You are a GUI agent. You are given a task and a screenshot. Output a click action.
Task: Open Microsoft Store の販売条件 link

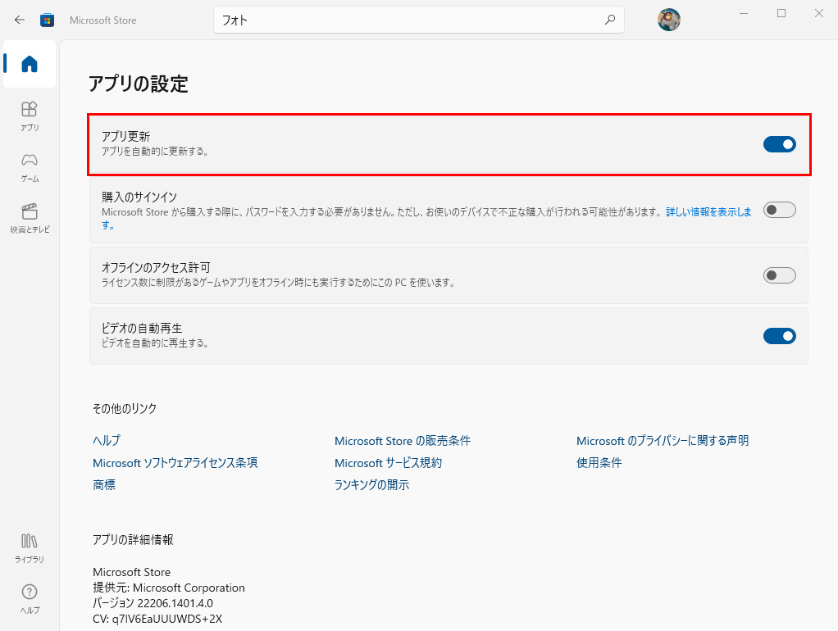[403, 441]
